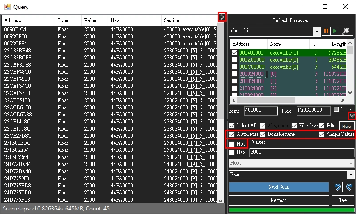Click the green scan progress bar

[292, 210]
